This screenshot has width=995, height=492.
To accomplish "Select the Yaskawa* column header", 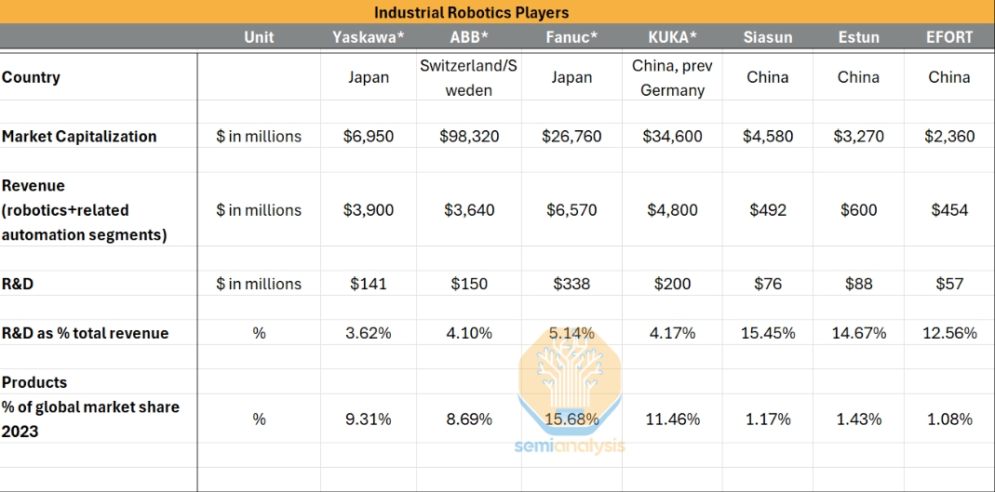I will coord(369,37).
